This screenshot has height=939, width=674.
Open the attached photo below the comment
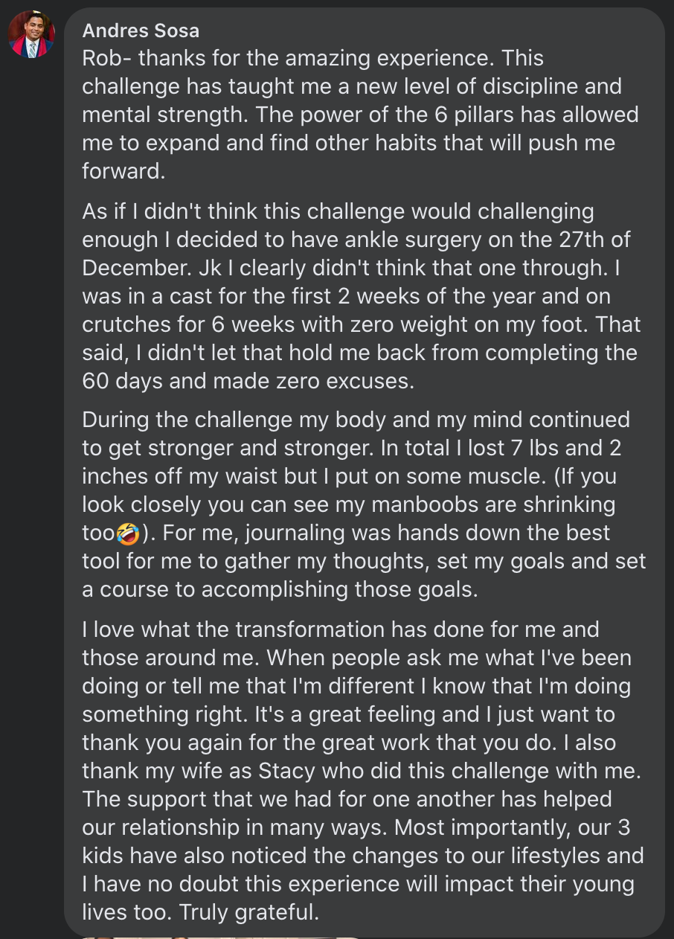[223, 937]
